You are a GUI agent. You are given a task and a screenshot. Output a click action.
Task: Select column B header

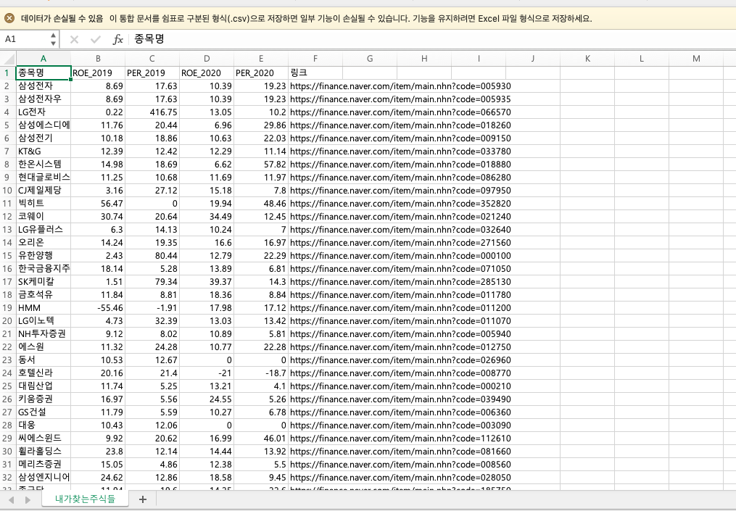[x=98, y=59]
